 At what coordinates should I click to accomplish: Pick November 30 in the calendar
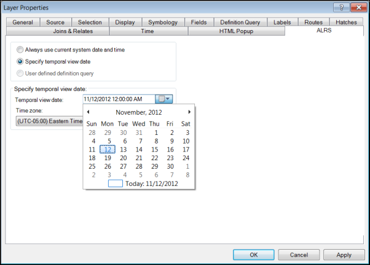(170, 166)
